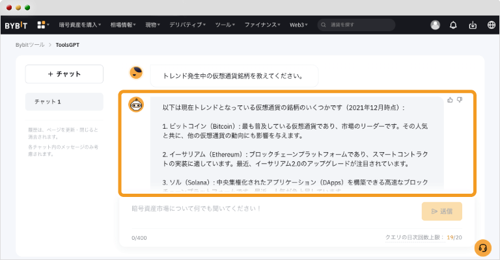Expand the ツール menu

tap(225, 25)
